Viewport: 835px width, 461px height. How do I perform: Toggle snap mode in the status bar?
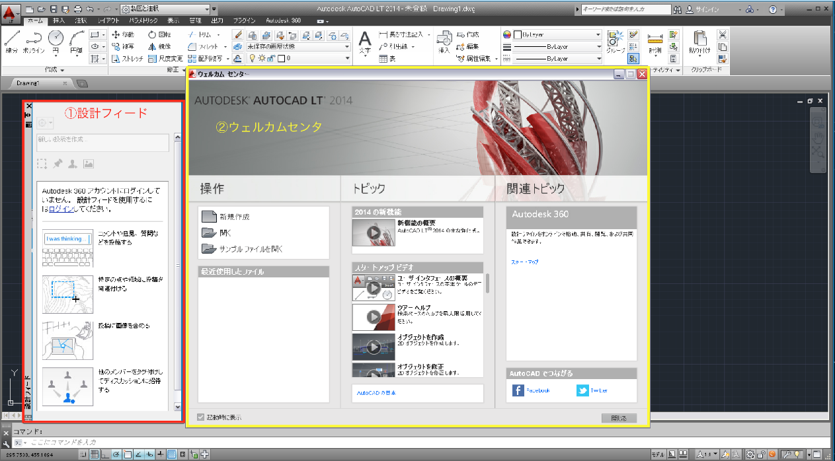pos(83,454)
